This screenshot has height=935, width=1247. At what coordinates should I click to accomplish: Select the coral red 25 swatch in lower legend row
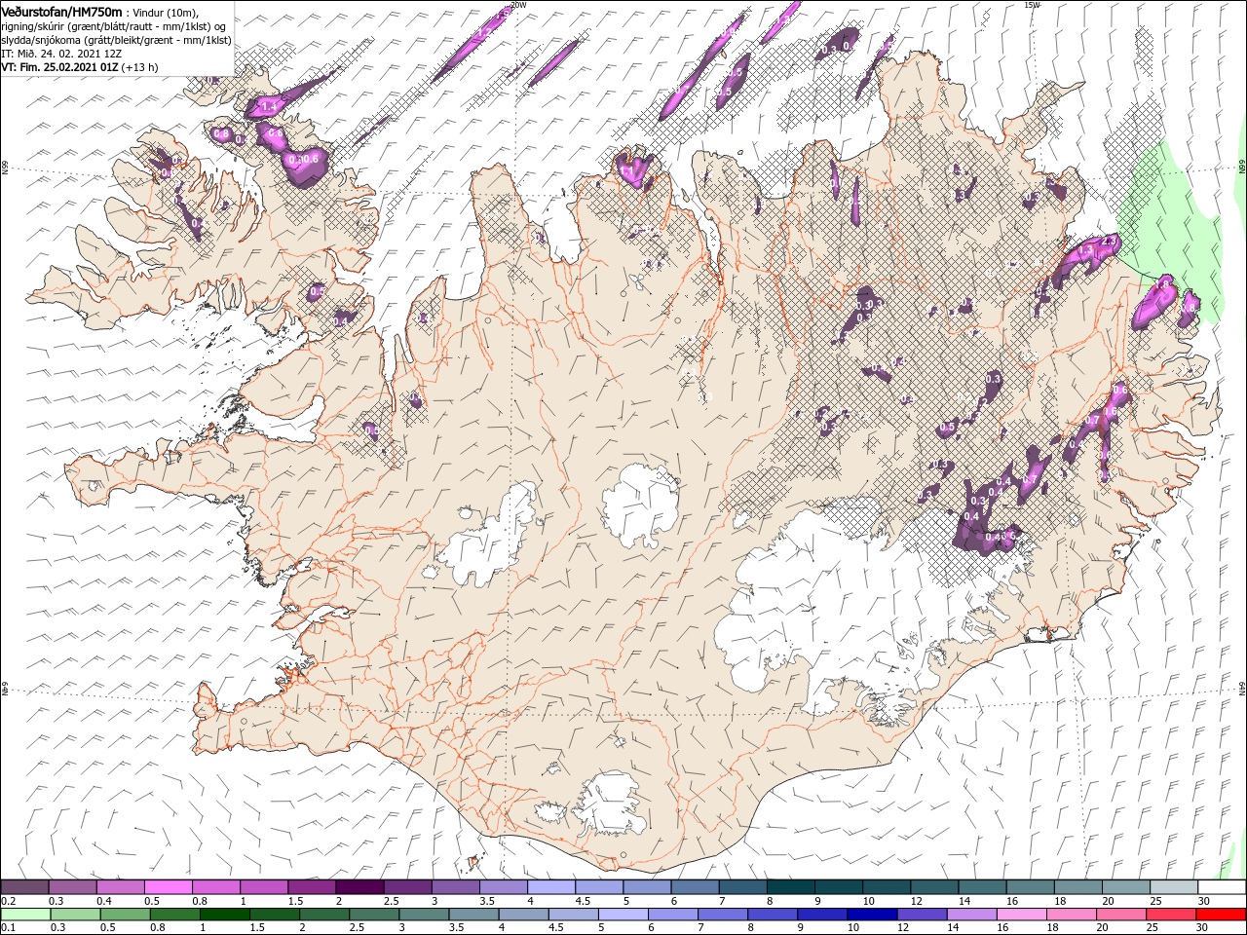(x=1171, y=915)
